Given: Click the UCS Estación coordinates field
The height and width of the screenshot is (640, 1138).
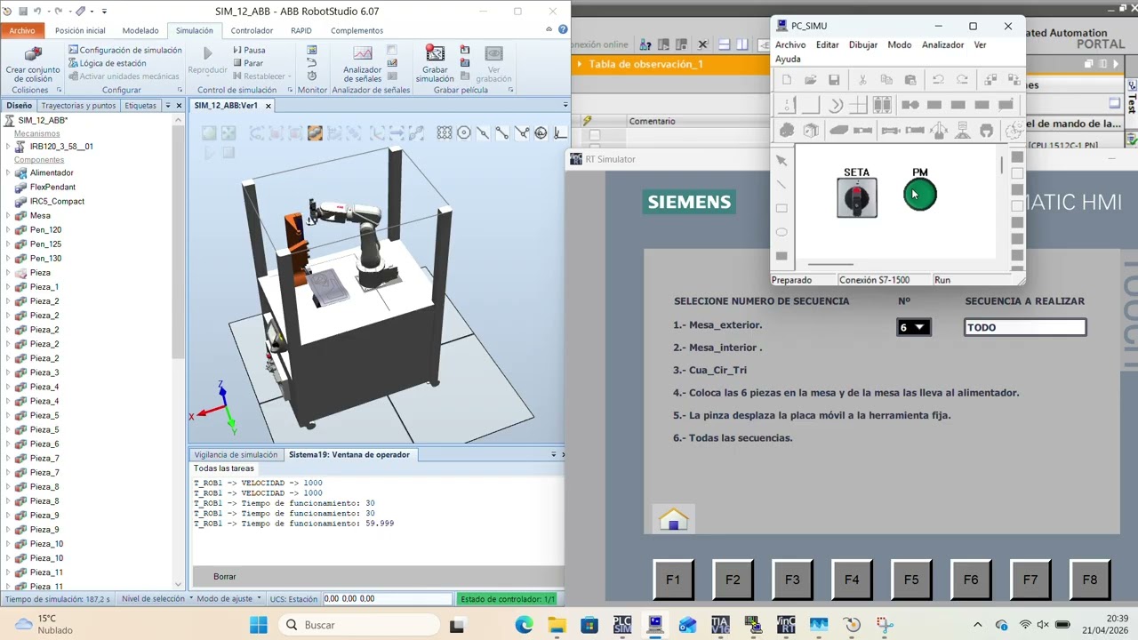Looking at the screenshot, I should [x=387, y=599].
